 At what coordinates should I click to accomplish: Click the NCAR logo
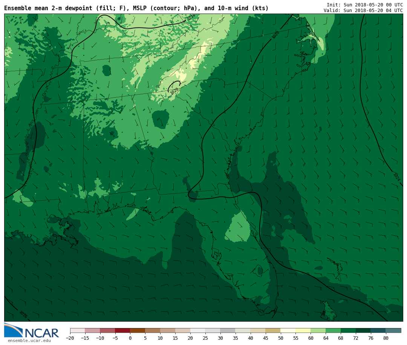pos(32,330)
